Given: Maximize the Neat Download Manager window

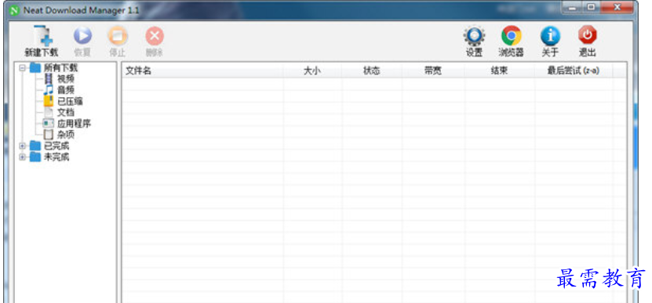Looking at the screenshot, I should click(x=592, y=8).
